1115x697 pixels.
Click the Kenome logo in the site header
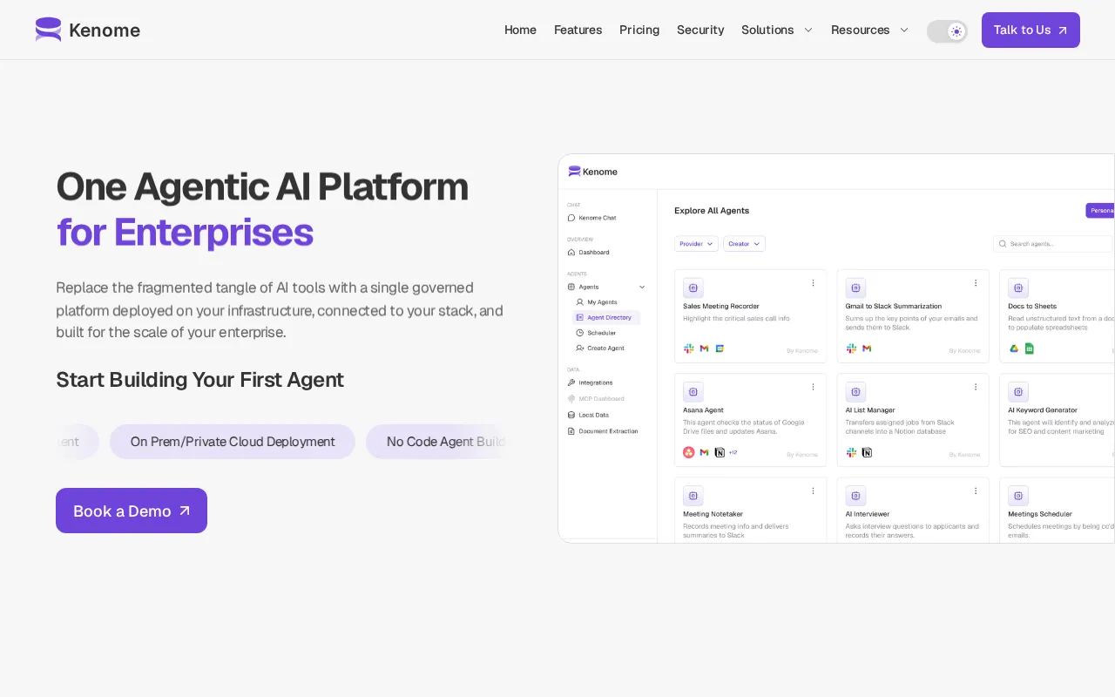87,30
